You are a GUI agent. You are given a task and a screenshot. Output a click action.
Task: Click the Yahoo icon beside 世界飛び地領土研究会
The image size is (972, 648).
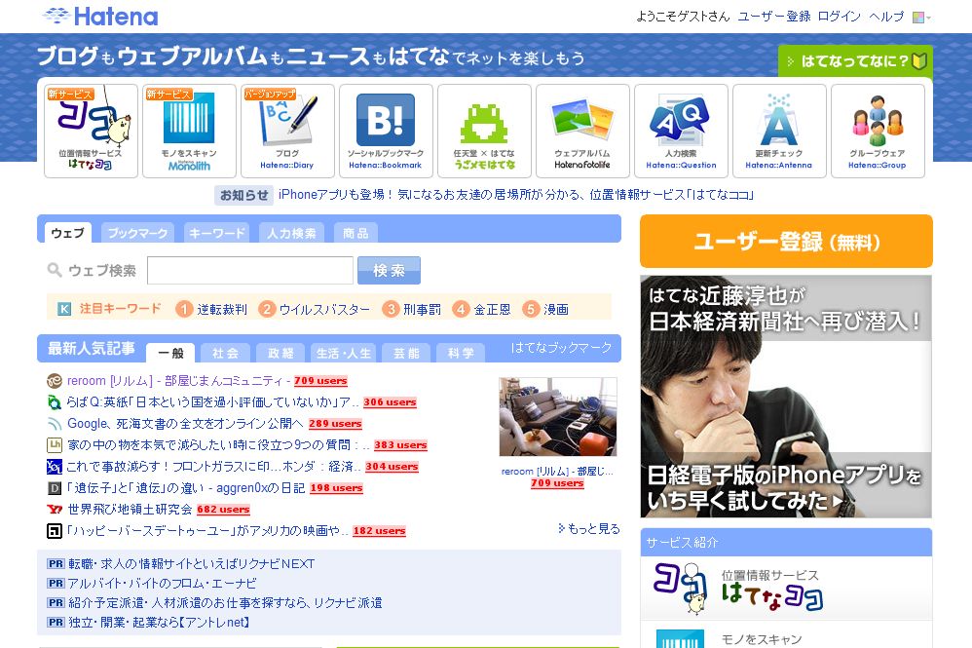click(55, 509)
